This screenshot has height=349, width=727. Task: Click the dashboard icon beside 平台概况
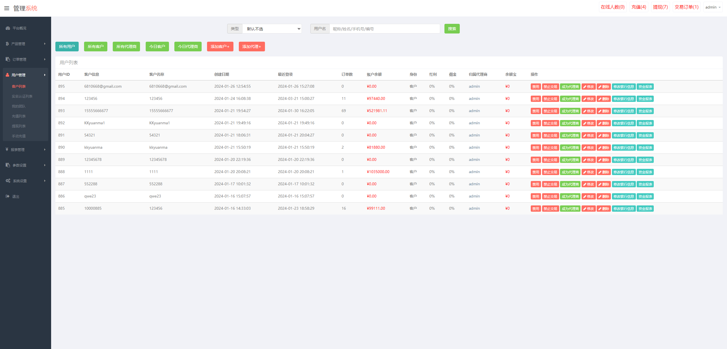[8, 28]
